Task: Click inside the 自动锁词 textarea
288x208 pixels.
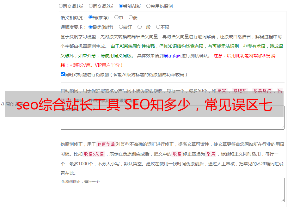Action: tap(173, 118)
